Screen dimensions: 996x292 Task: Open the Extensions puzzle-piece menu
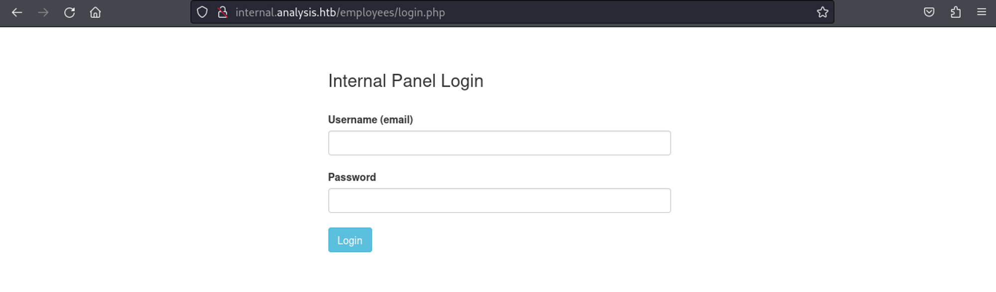pos(955,12)
